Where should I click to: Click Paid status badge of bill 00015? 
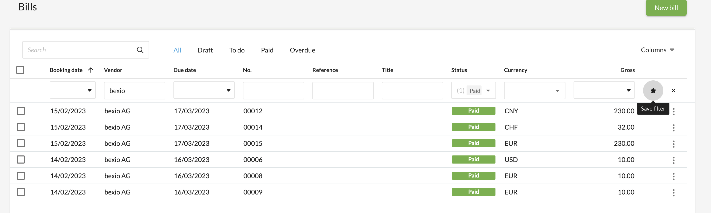point(473,143)
